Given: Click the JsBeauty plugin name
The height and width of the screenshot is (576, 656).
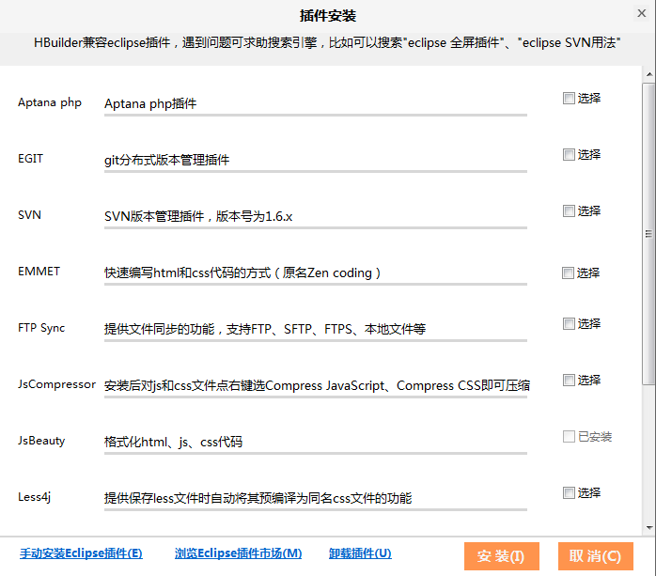Looking at the screenshot, I should (x=41, y=441).
